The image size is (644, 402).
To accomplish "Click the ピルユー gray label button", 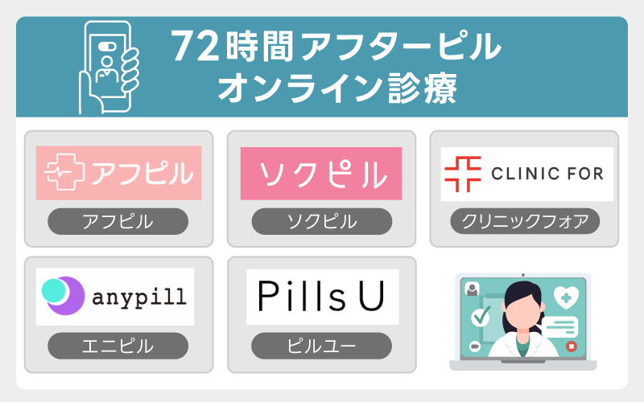I will [x=321, y=346].
